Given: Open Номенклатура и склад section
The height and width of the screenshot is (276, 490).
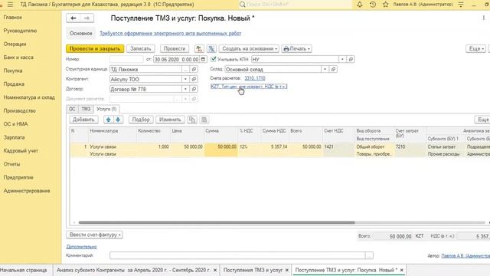Looking at the screenshot, I should pos(29,97).
